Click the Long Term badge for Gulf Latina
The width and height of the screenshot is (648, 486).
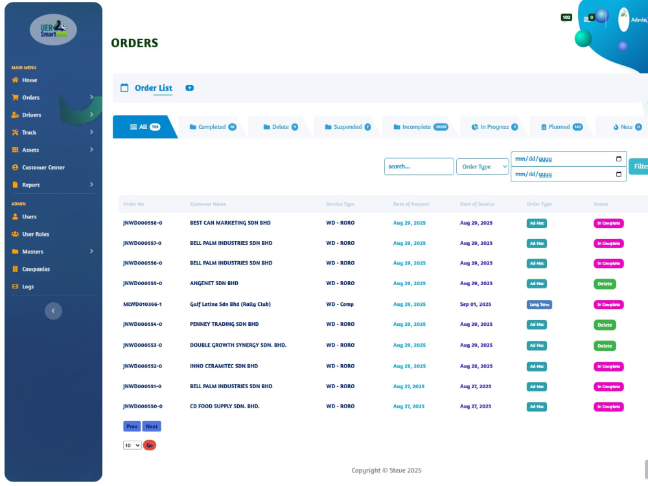[539, 305]
